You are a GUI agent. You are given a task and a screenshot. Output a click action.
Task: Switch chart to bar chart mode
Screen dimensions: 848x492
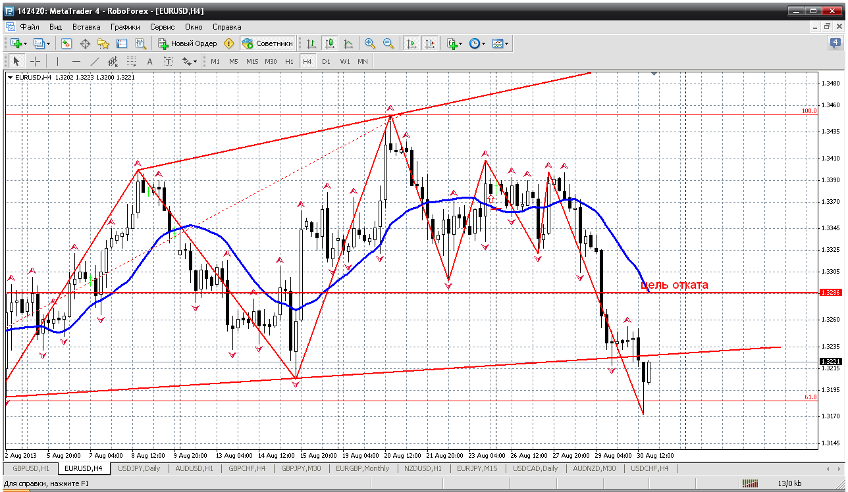311,43
